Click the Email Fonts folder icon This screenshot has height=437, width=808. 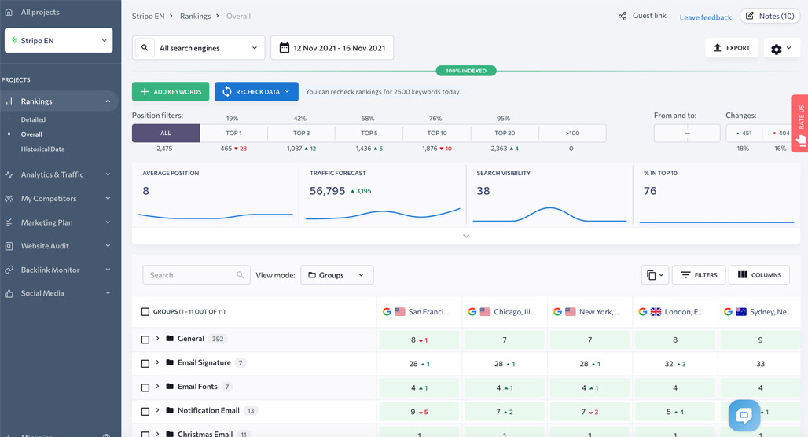point(170,387)
